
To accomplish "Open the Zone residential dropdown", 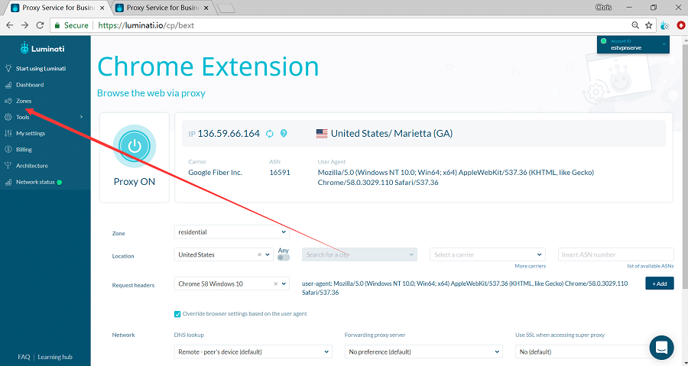I will click(x=232, y=232).
